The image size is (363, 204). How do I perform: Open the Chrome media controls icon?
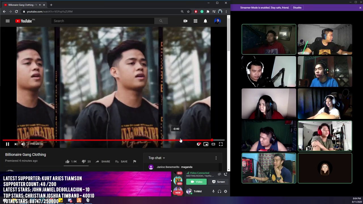click(214, 12)
